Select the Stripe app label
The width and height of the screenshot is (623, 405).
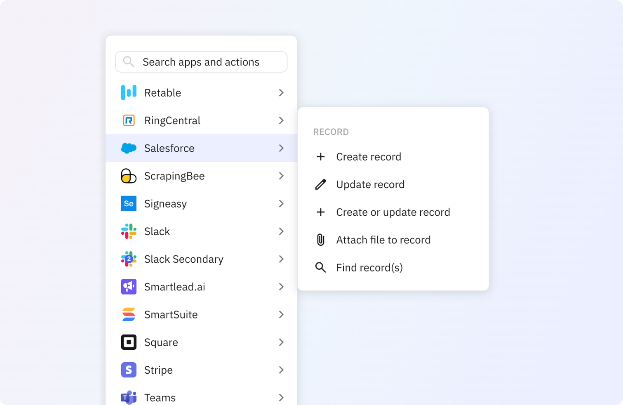click(159, 370)
